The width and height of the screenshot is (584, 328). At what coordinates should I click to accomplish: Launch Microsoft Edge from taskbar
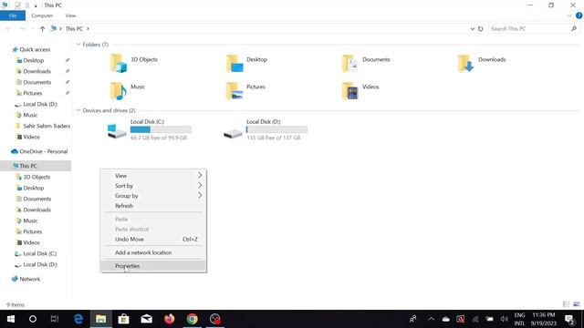(78, 319)
